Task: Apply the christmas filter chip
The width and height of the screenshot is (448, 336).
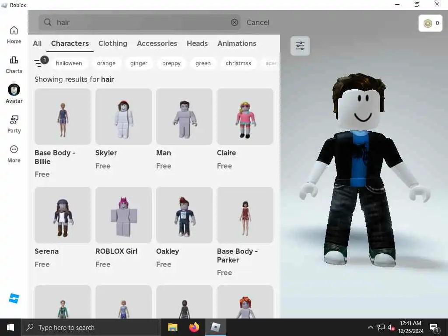Action: pyautogui.click(x=238, y=63)
